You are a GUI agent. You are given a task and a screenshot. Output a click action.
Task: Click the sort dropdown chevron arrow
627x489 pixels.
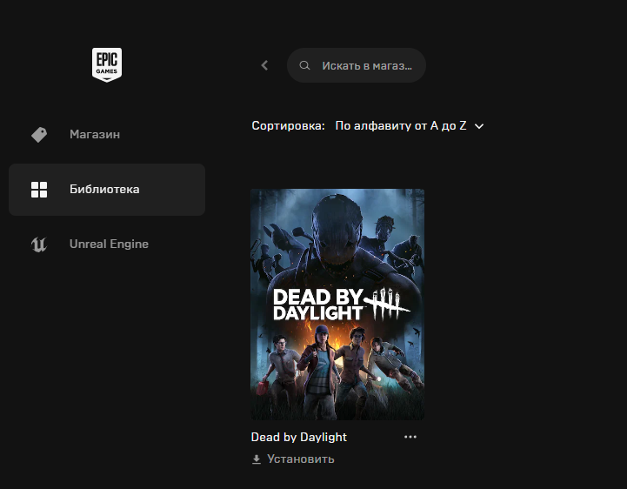479,126
